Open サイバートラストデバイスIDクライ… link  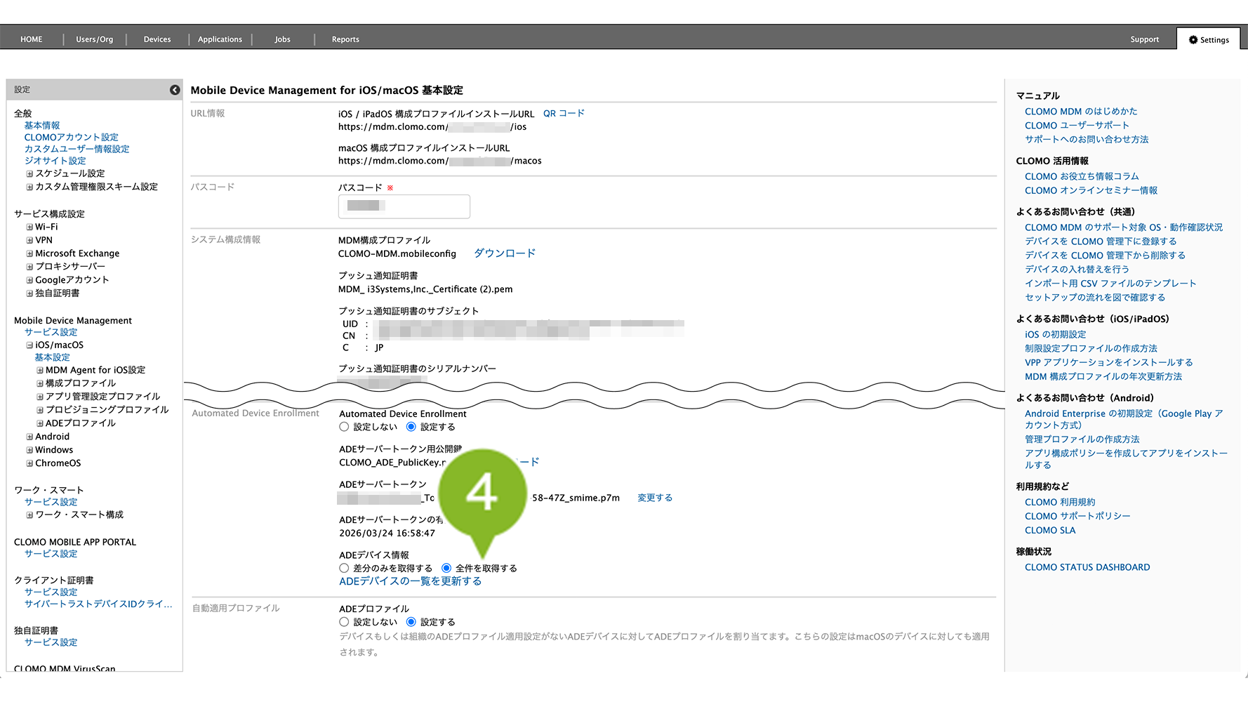[98, 604]
